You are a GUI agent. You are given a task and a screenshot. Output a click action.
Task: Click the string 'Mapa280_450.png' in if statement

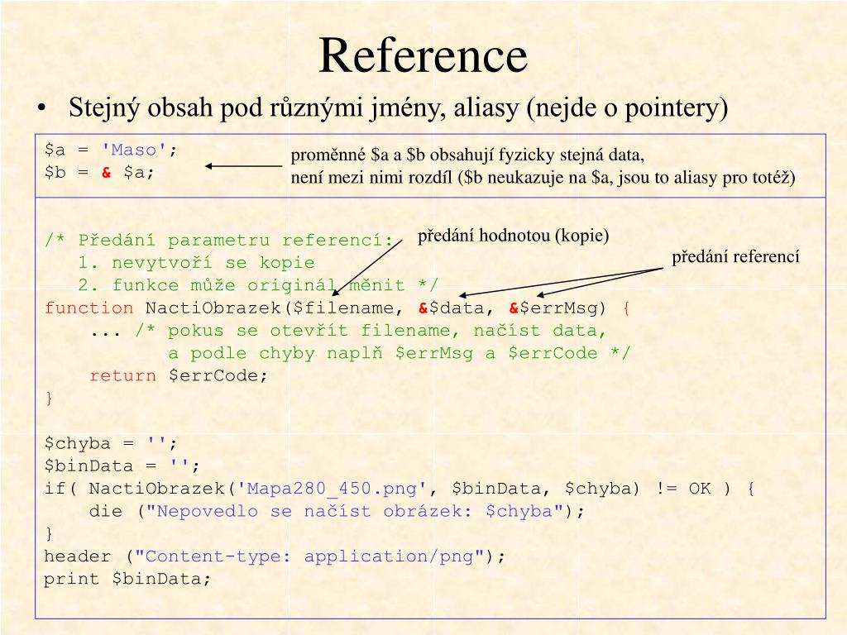[332, 489]
